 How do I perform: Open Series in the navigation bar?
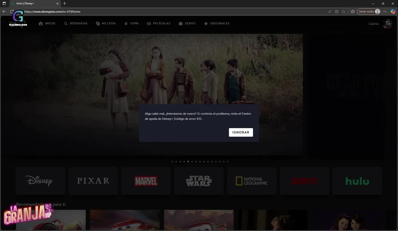click(x=187, y=23)
